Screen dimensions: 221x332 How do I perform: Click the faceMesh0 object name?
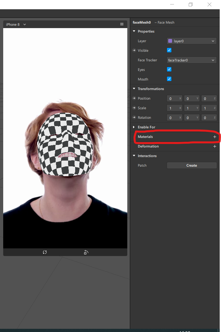pyautogui.click(x=142, y=22)
